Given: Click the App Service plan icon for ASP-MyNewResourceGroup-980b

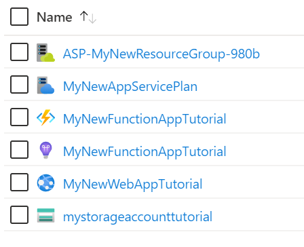Looking at the screenshot, I should click(x=45, y=53).
